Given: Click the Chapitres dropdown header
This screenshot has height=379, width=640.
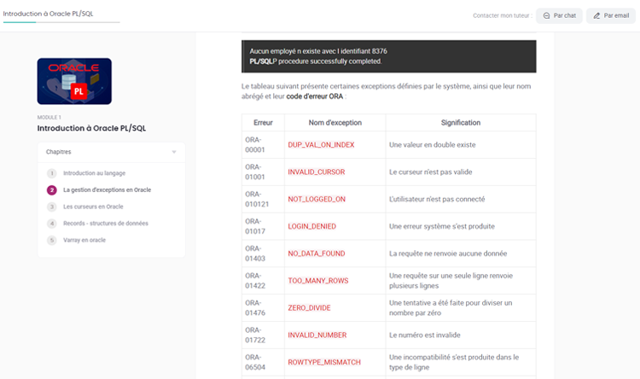Looking at the screenshot, I should (x=111, y=152).
